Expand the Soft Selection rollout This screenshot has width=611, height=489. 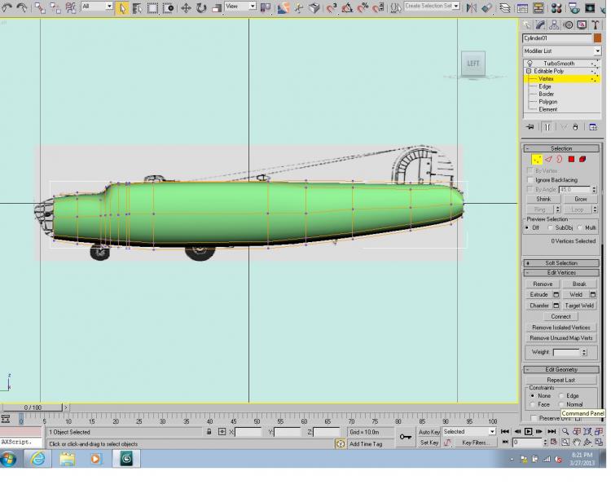click(561, 263)
